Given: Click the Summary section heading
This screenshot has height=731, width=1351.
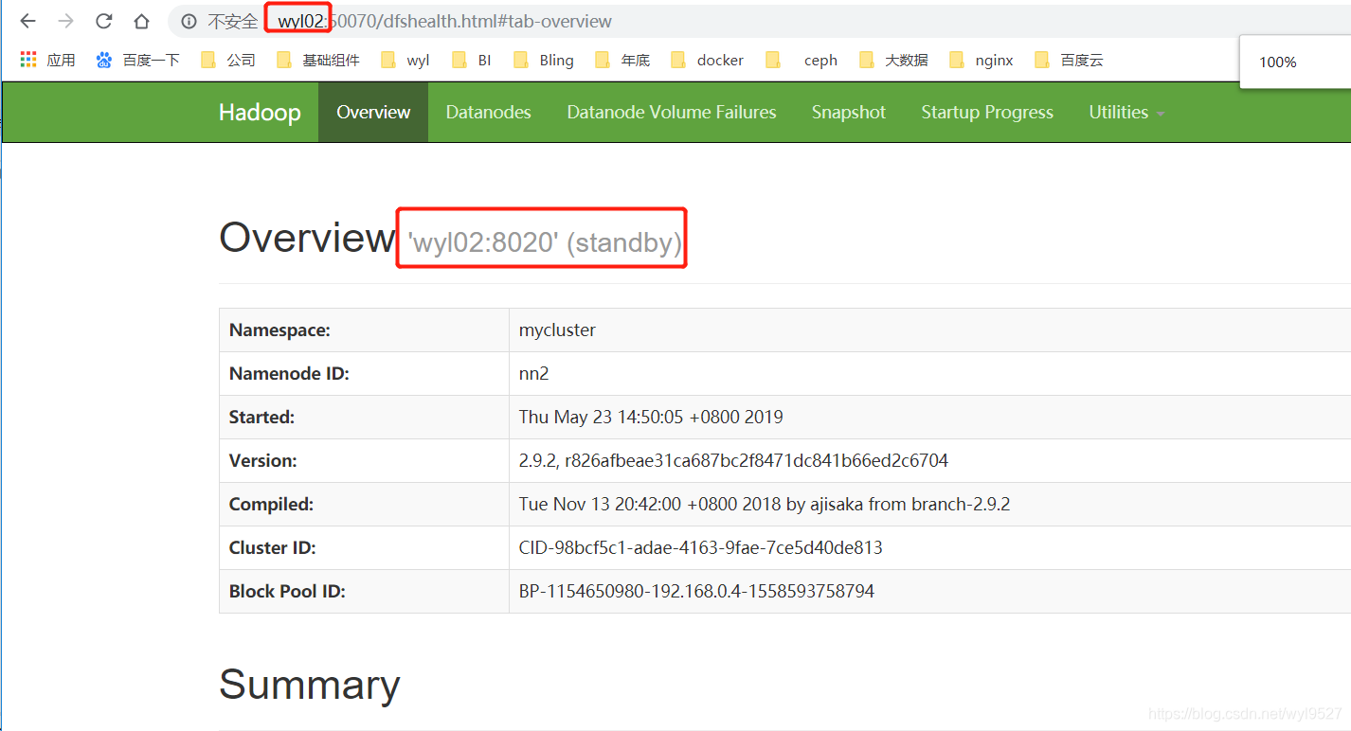Looking at the screenshot, I should (x=309, y=685).
